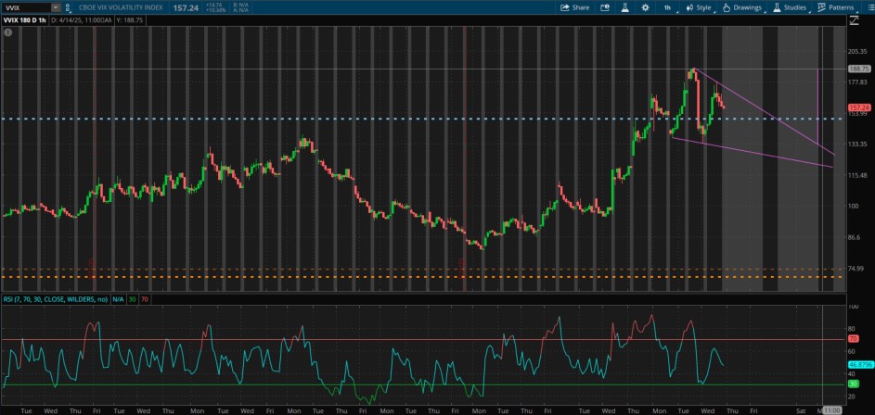Open the symbol dropdown arrow next to VVIX
This screenshot has height=415, width=875.
(56, 7)
